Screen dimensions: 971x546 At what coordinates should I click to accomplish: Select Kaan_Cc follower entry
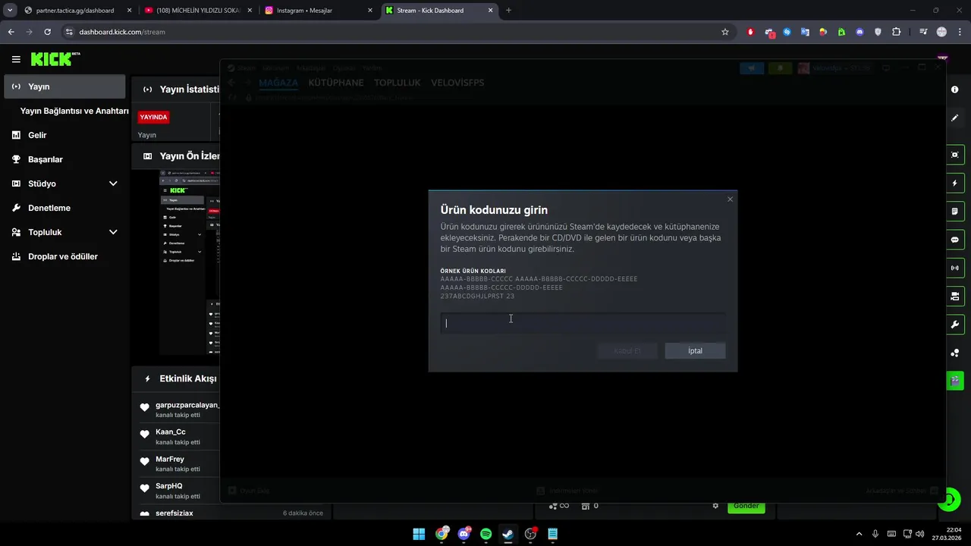coord(180,437)
